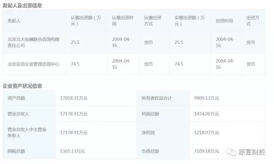
Task: Select the 发起人 column header
Action: pos(14,21)
